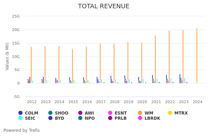208x138 pixels.
Task: Click the 2018 x-axis year label
Action: tap(114, 102)
